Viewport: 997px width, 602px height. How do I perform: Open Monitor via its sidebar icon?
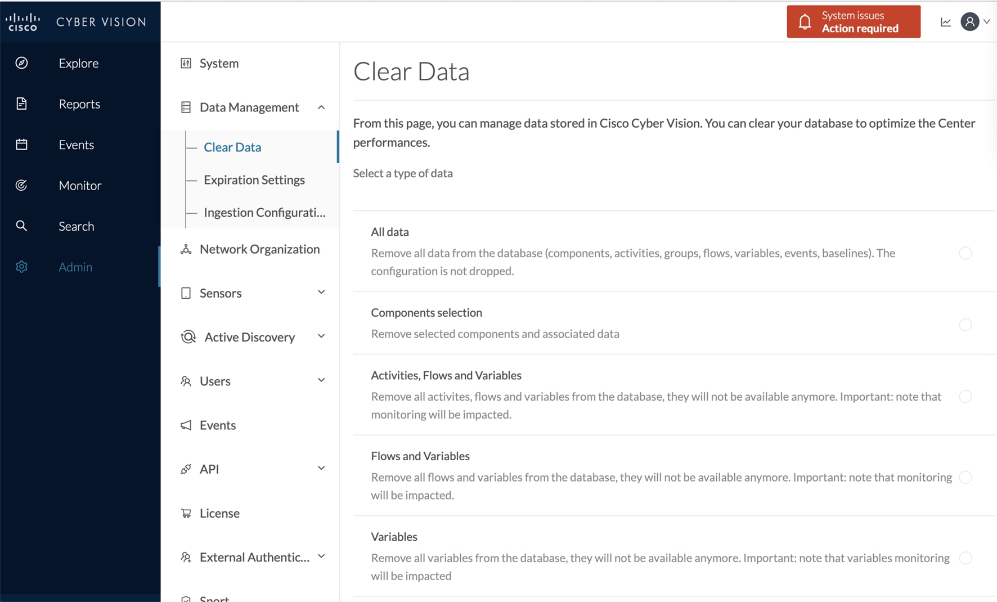[21, 185]
